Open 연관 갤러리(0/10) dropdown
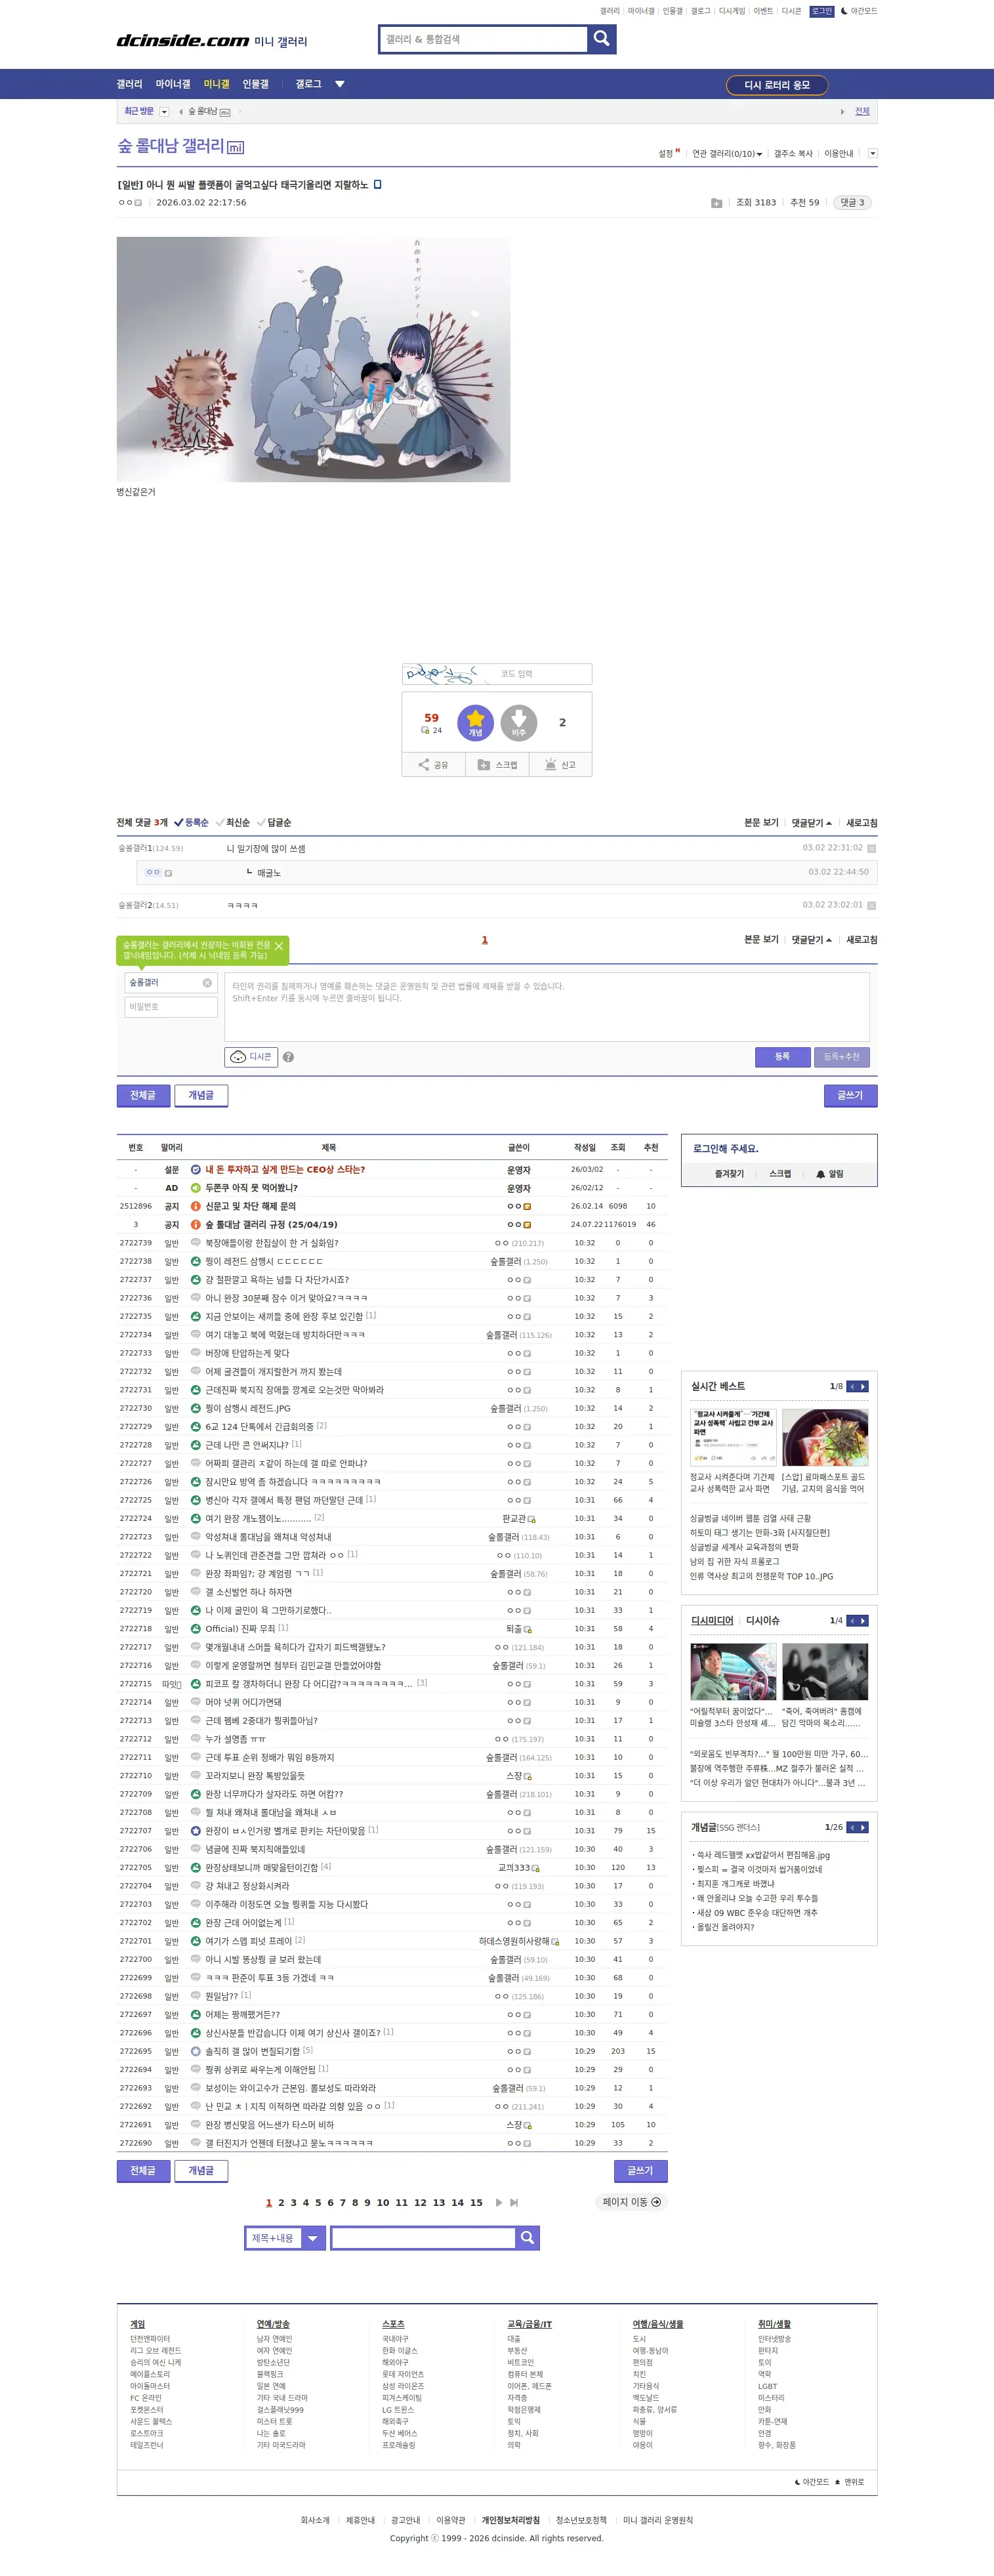994x2576 pixels. tap(727, 154)
